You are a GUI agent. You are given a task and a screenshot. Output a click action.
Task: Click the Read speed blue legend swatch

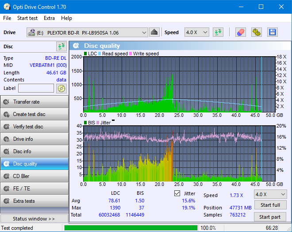point(100,54)
